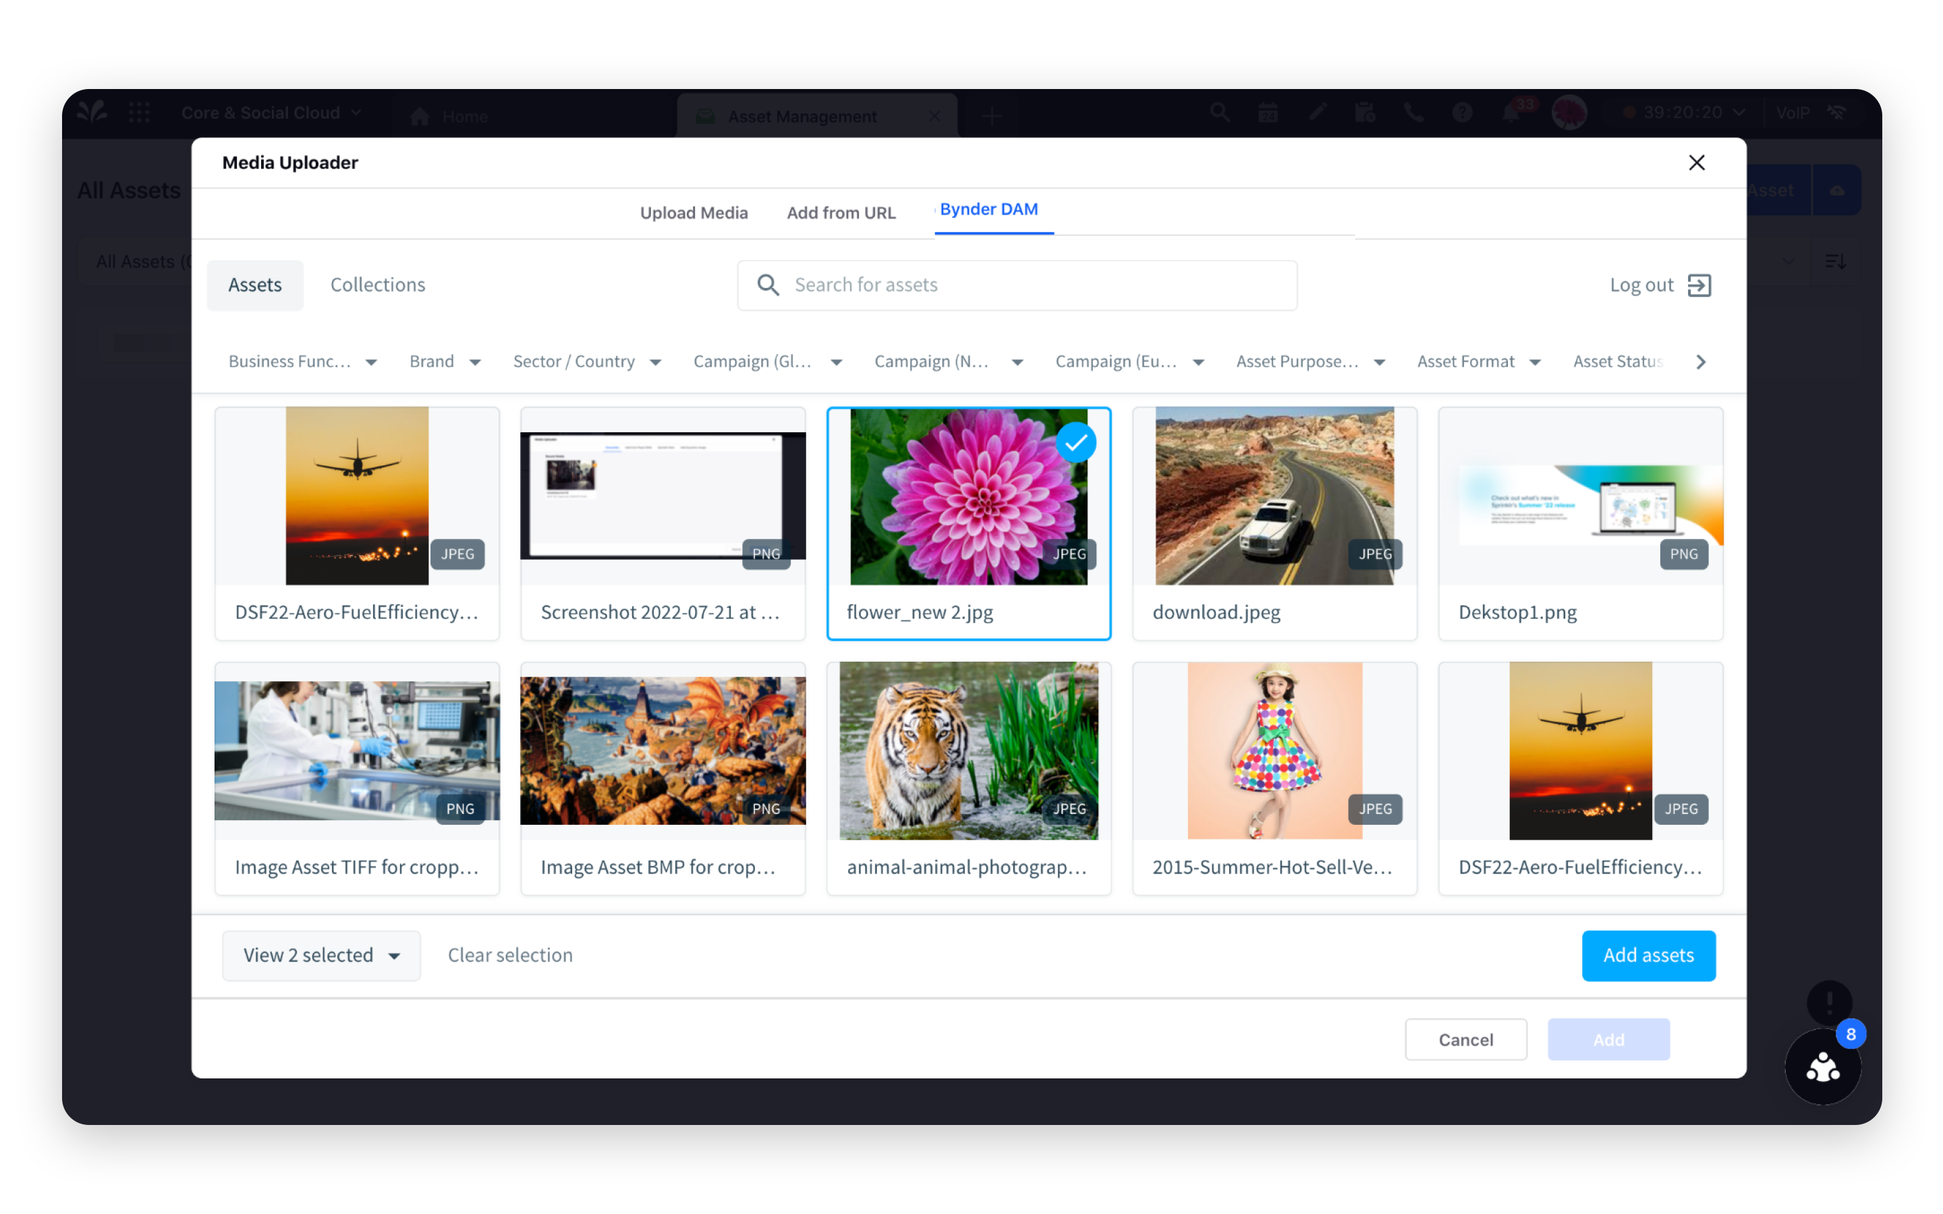
Task: Click the Clear selection link
Action: 510,956
